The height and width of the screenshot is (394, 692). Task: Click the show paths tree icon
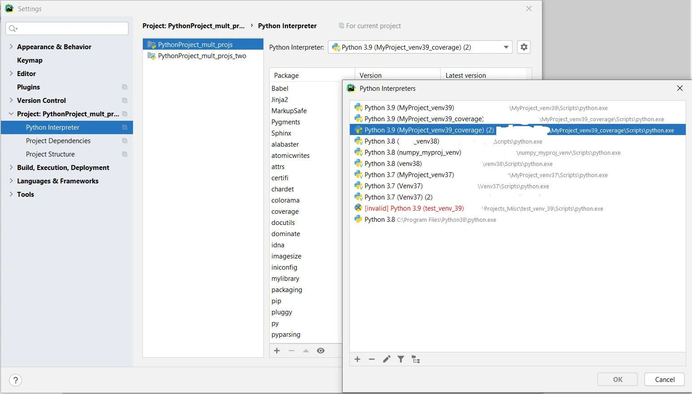click(x=416, y=359)
